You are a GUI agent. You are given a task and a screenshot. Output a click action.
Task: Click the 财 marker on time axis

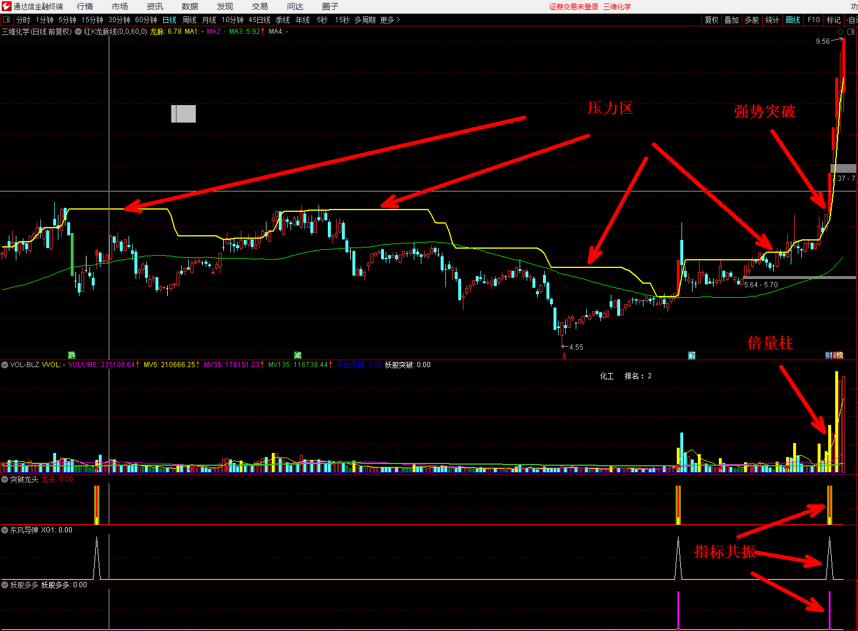[829, 355]
